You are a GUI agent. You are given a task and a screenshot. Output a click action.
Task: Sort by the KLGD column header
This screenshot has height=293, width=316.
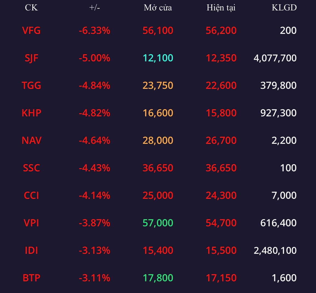pos(284,8)
